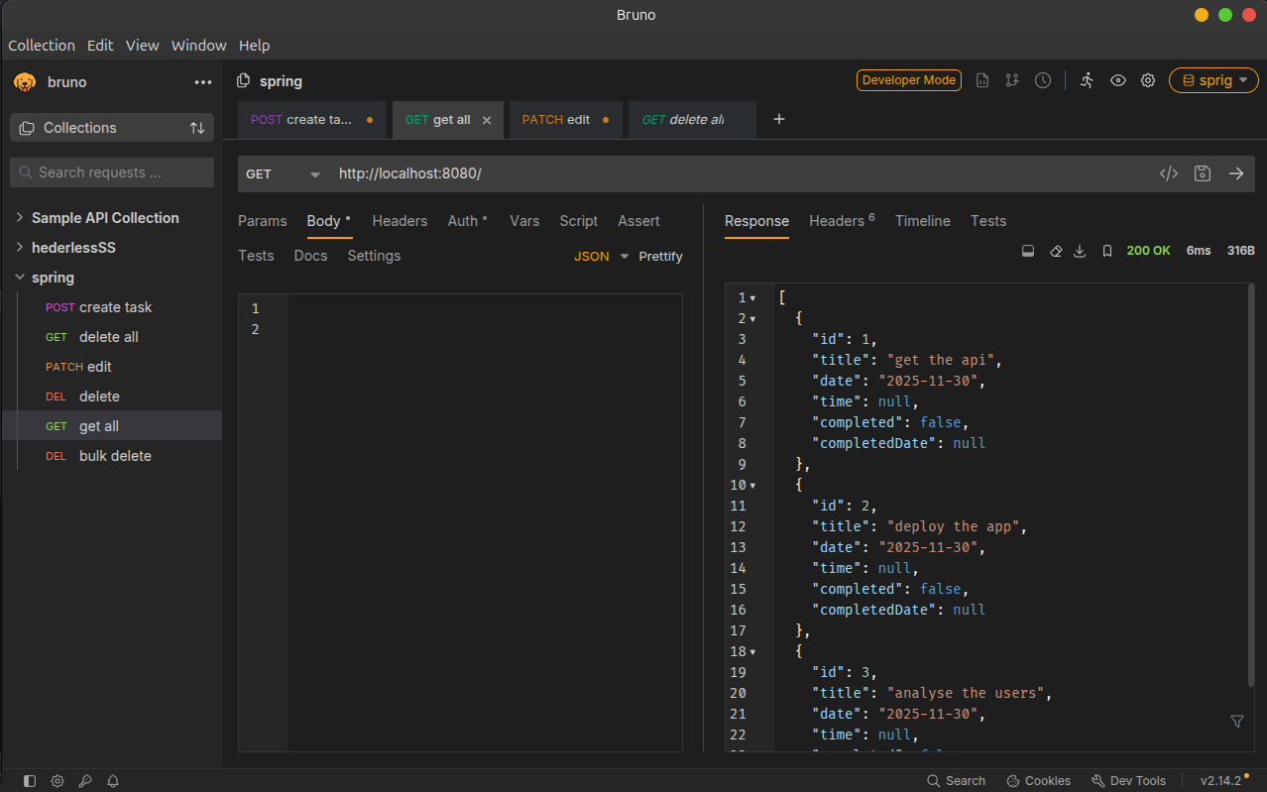
Task: Click the sort collections arrows icon
Action: (x=197, y=128)
